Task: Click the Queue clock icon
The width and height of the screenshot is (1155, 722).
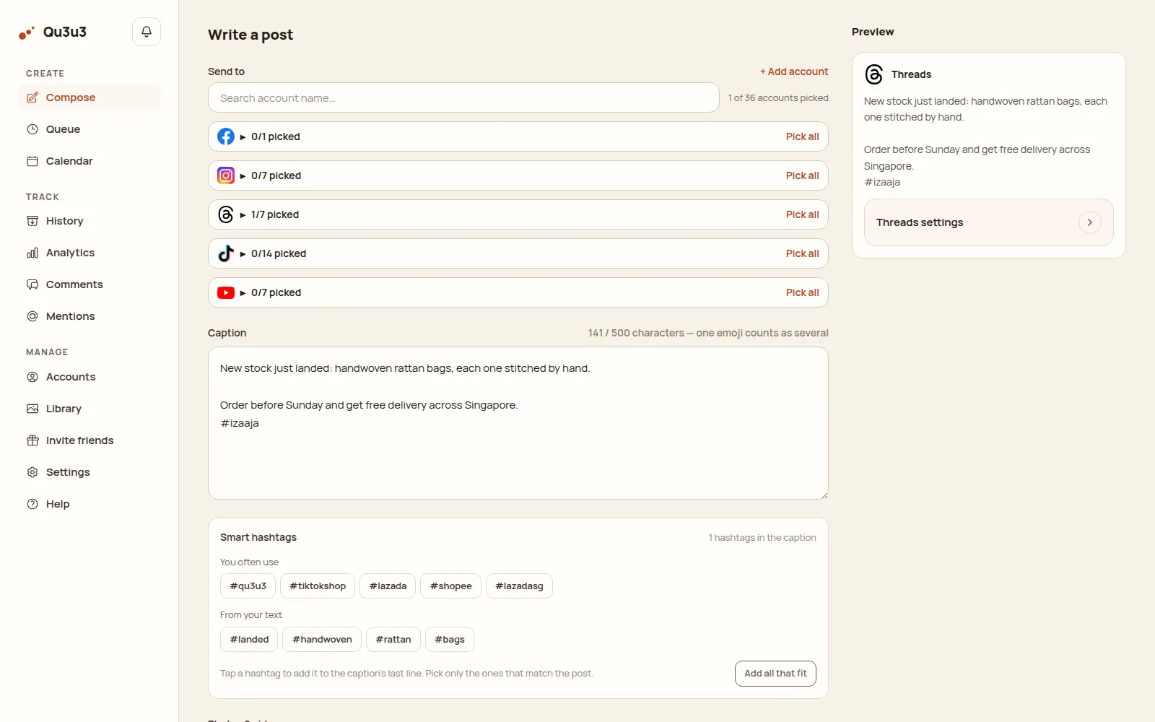Action: click(x=32, y=129)
